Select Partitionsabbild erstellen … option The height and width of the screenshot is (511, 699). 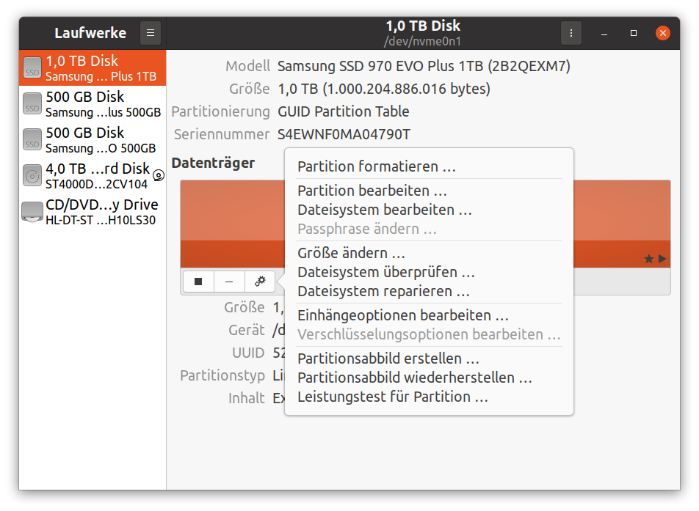[x=388, y=359]
